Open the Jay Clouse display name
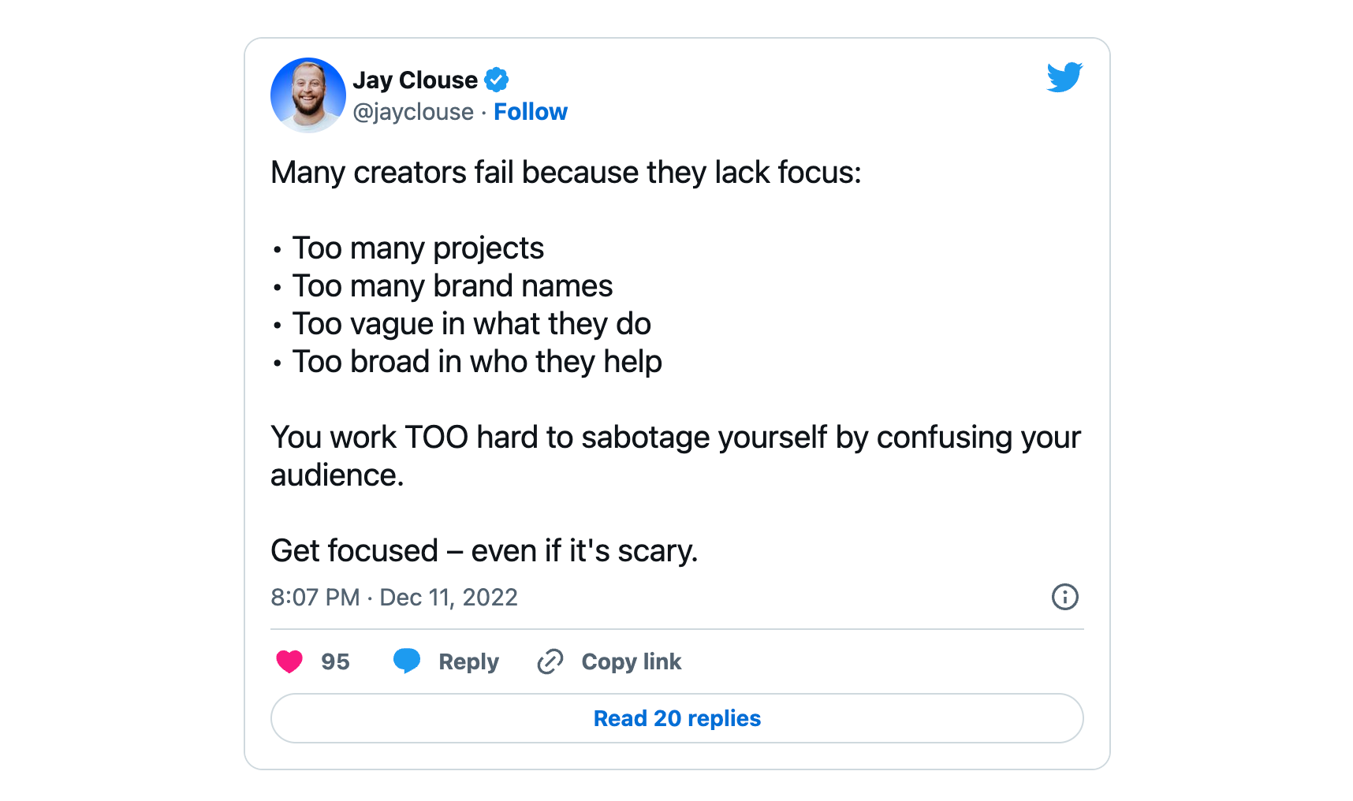Viewport: 1353px width, 801px height. (x=416, y=80)
